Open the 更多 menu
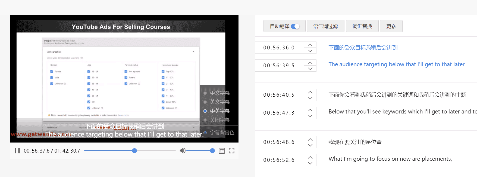The image size is (477, 177). (x=391, y=26)
